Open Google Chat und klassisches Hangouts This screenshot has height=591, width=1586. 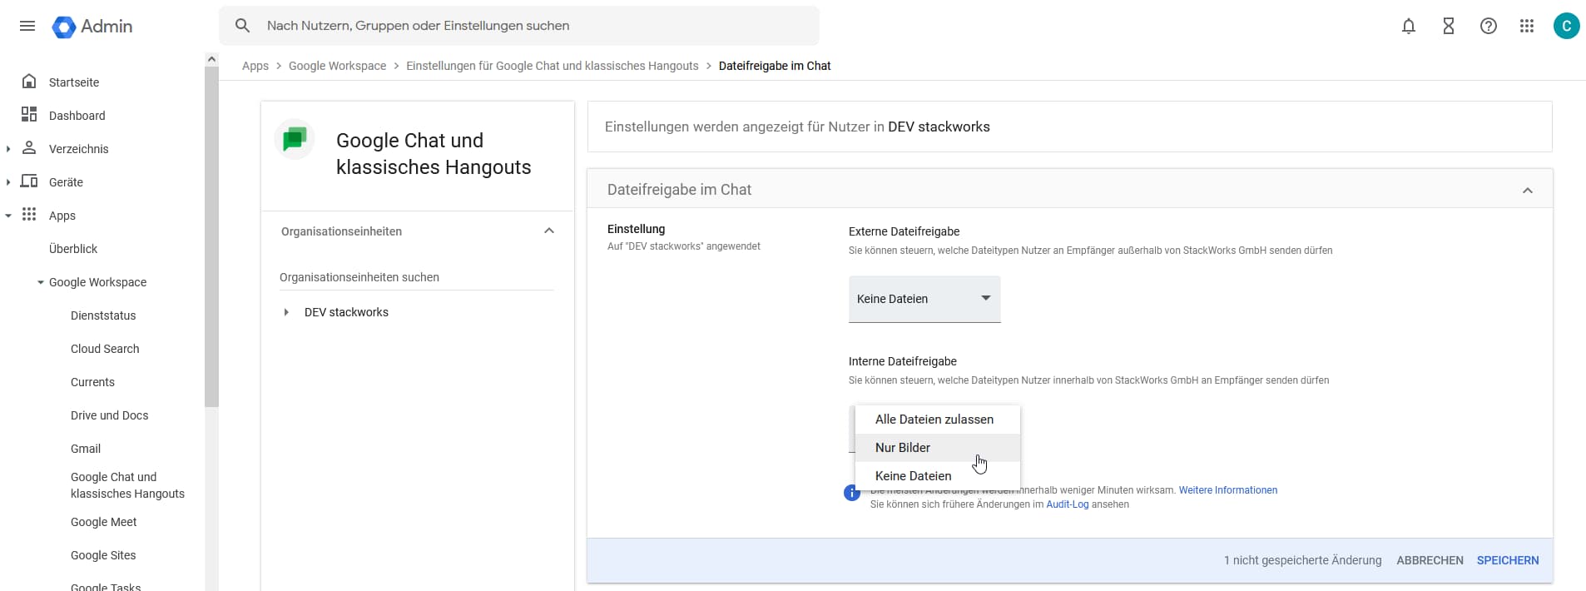click(127, 485)
